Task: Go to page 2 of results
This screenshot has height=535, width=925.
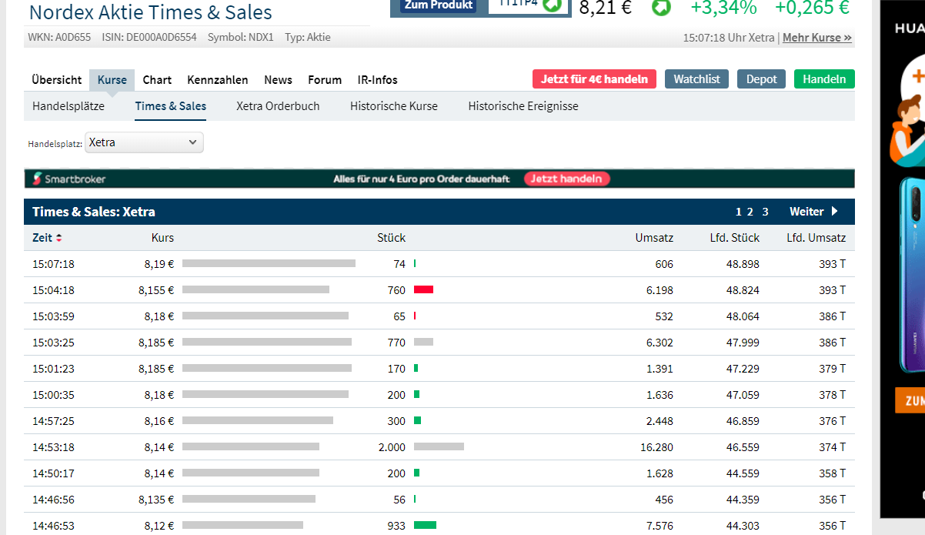Action: (750, 212)
